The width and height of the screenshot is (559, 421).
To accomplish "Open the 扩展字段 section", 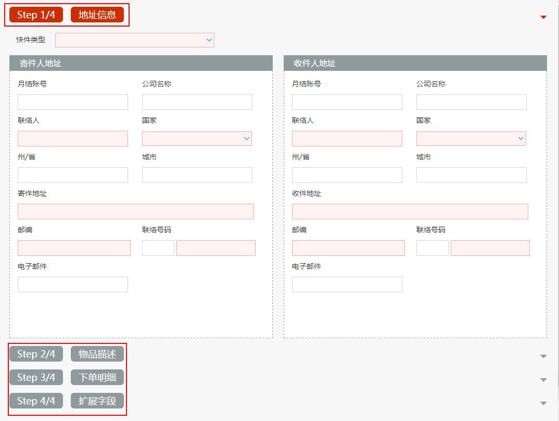I will [97, 401].
